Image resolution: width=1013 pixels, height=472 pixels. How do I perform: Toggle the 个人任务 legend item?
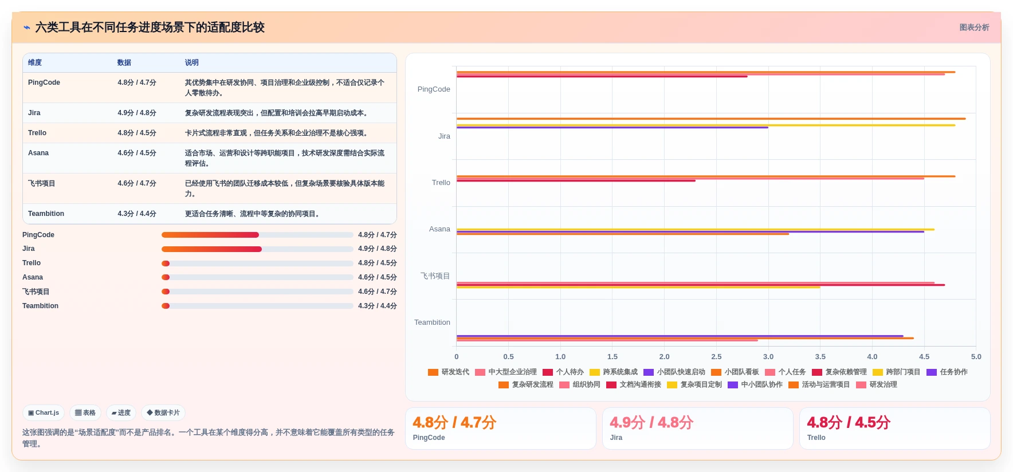click(786, 372)
